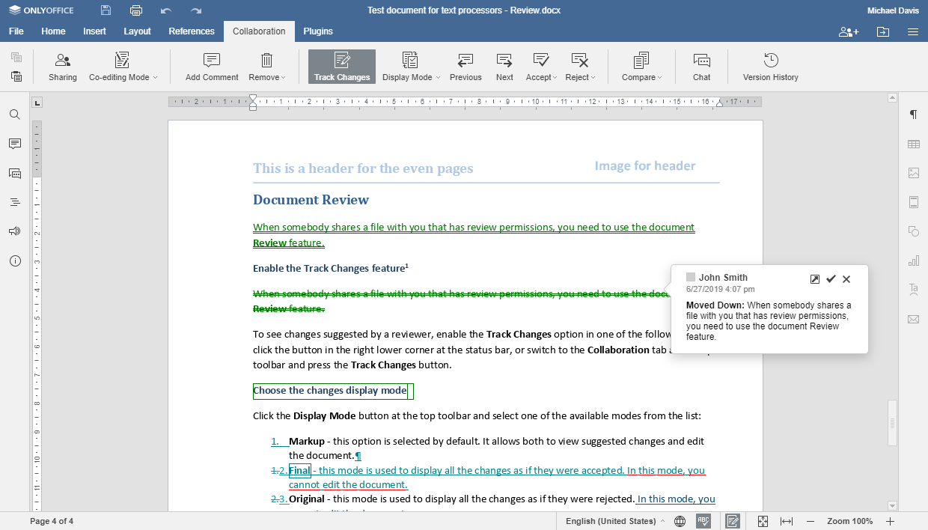Viewport: 928px width, 530px height.
Task: Fit page to window in status bar
Action: [x=763, y=521]
